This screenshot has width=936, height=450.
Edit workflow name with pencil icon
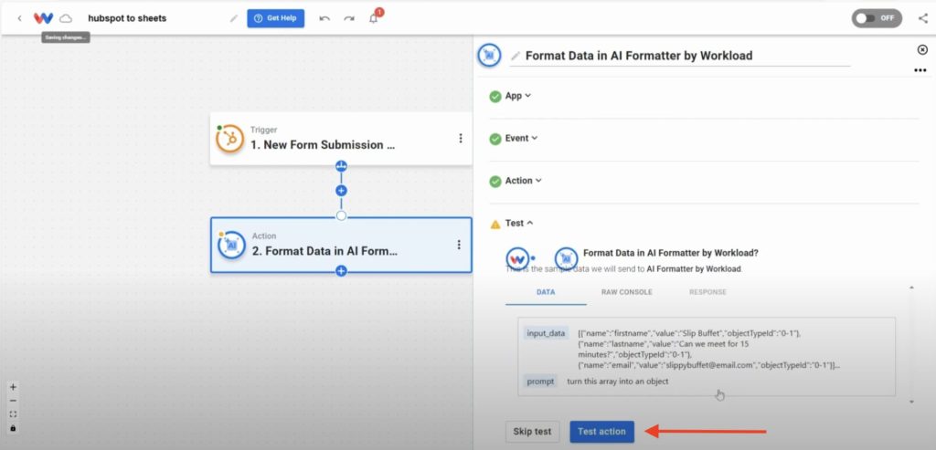233,18
